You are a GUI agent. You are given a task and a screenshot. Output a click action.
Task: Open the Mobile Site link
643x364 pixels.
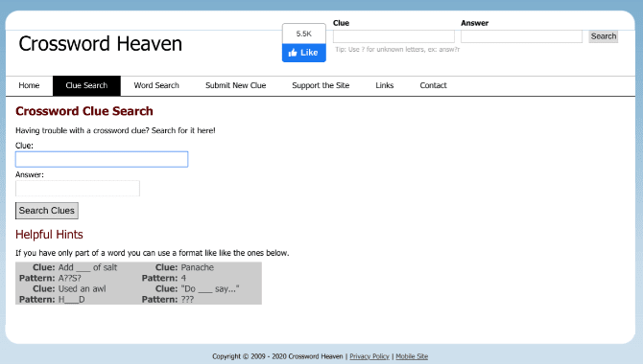(x=412, y=356)
